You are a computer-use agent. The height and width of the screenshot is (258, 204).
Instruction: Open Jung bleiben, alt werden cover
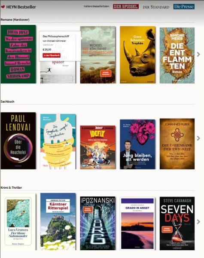(137, 144)
